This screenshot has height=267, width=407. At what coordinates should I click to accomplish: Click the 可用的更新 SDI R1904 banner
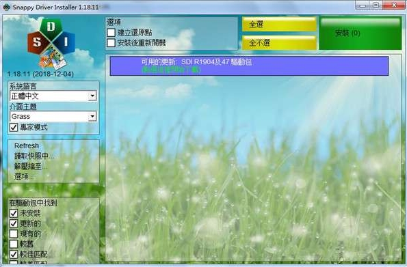coord(249,66)
